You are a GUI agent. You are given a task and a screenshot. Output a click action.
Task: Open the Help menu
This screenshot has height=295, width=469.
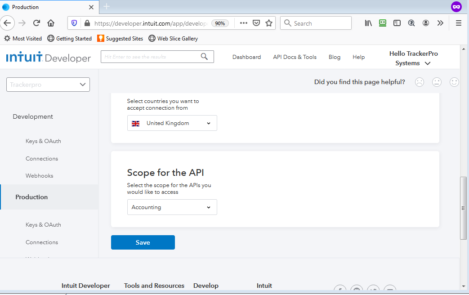point(359,57)
